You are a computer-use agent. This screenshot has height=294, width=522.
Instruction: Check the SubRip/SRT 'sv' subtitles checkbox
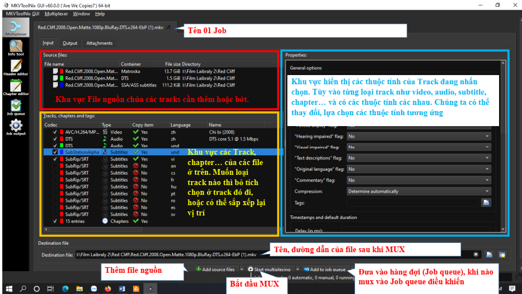55,214
